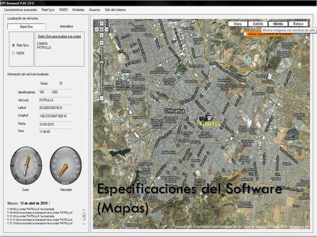Pan the map left with the arrow
The image size is (317, 237).
97,29
